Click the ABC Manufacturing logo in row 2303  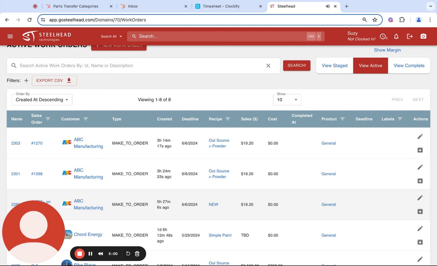point(67,142)
